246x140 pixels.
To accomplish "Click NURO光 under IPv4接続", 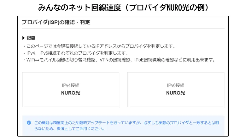I will click(71, 93).
